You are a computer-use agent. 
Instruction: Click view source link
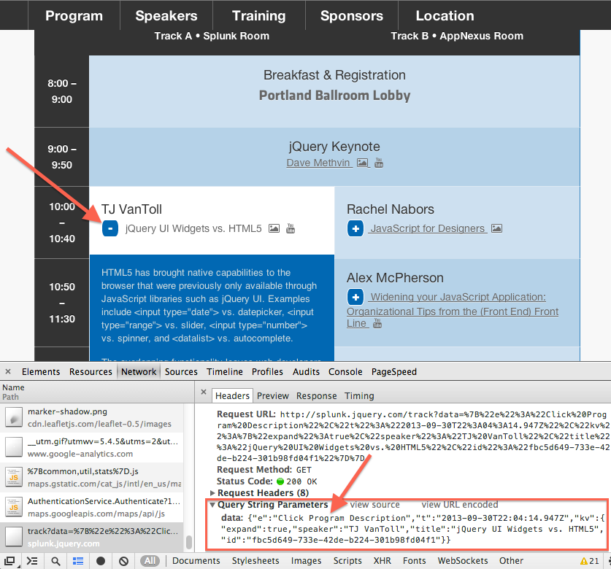tap(375, 505)
